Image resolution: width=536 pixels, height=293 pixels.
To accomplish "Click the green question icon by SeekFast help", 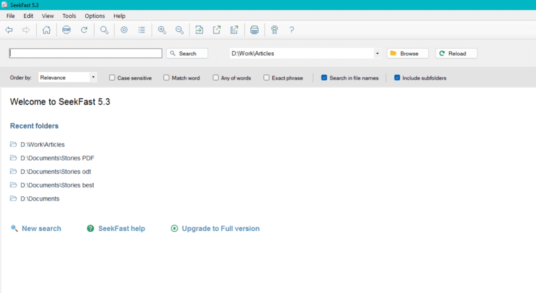I will tap(90, 229).
